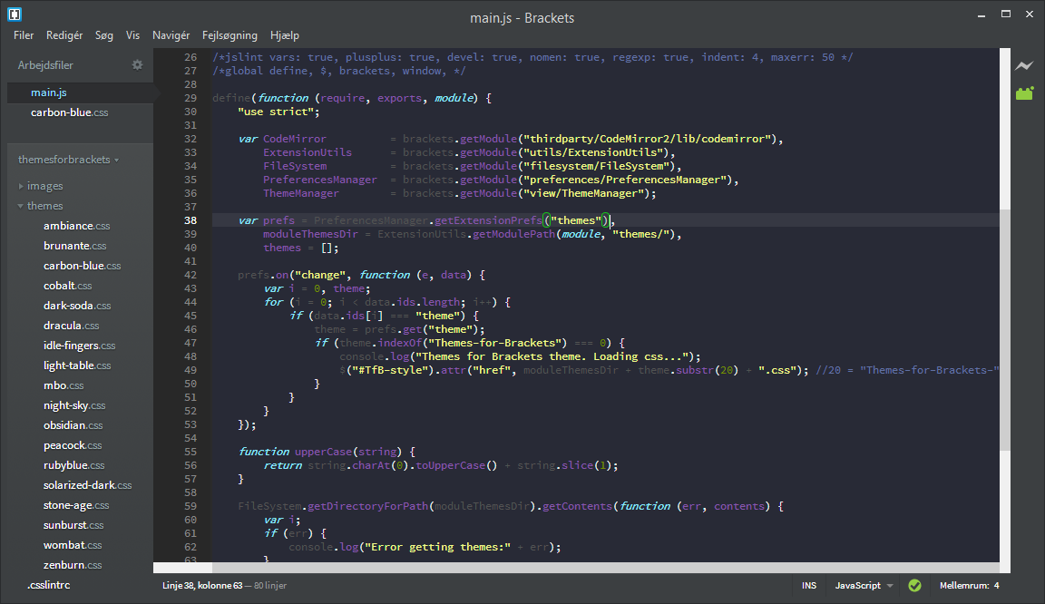Screen dimensions: 1045x604
Task: Open dracula.css from the file tree
Action: (x=71, y=326)
